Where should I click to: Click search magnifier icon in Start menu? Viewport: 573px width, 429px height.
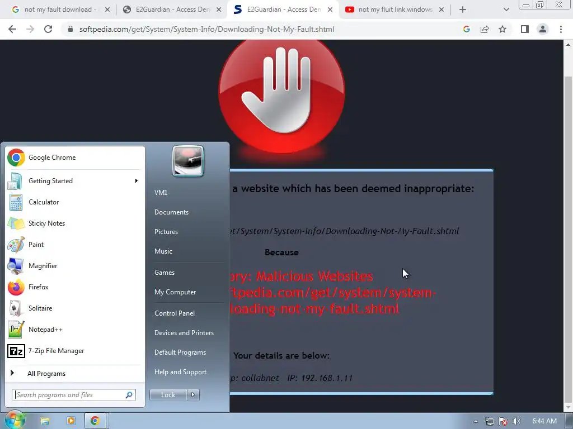129,395
